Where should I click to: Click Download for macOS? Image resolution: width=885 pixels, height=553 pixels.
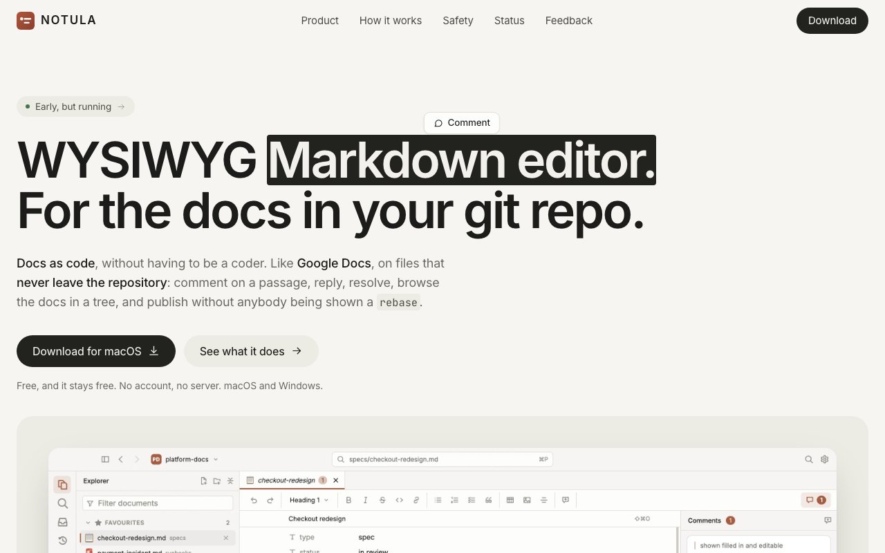coord(96,351)
